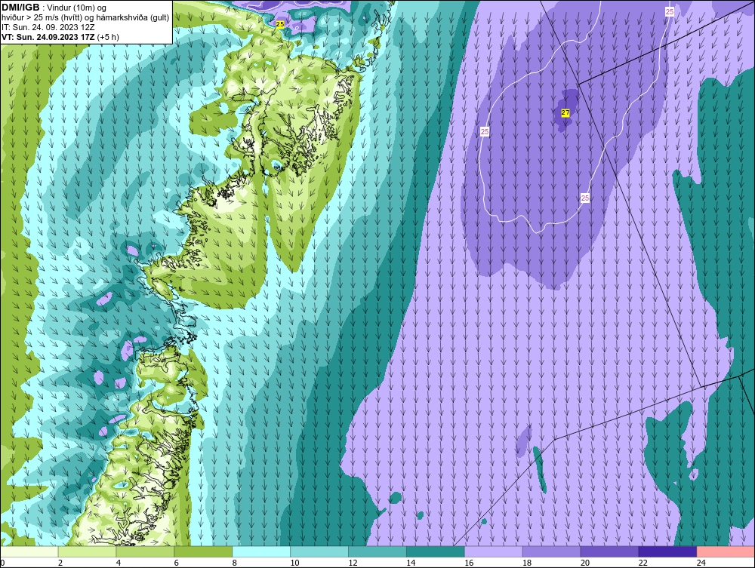Click the yellow 27 maximum gust marker
Viewport: 755px width, 568px height.
(x=565, y=113)
